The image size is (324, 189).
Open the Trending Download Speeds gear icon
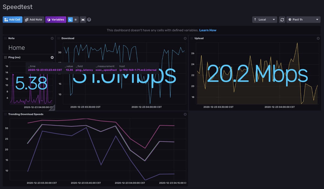pyautogui.click(x=185, y=114)
